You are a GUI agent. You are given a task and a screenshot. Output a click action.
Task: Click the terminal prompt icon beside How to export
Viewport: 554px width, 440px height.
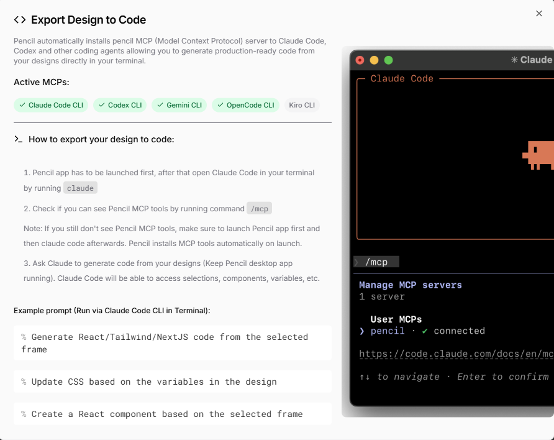click(x=19, y=139)
